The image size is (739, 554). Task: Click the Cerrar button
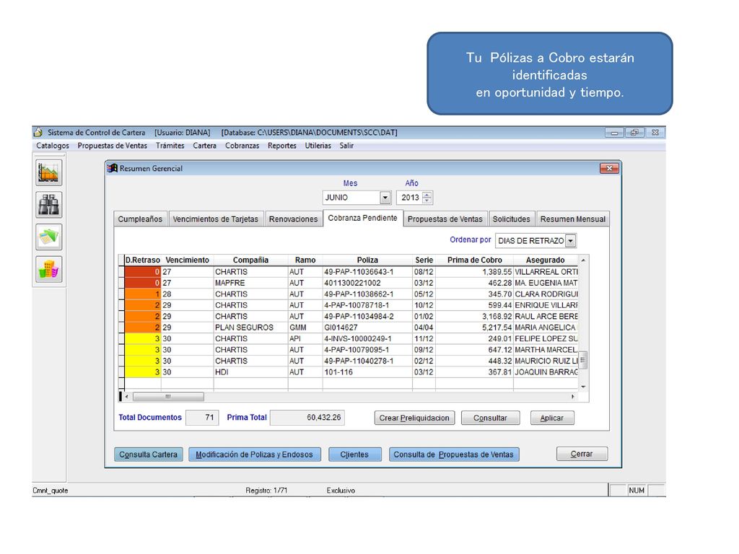[x=582, y=454]
